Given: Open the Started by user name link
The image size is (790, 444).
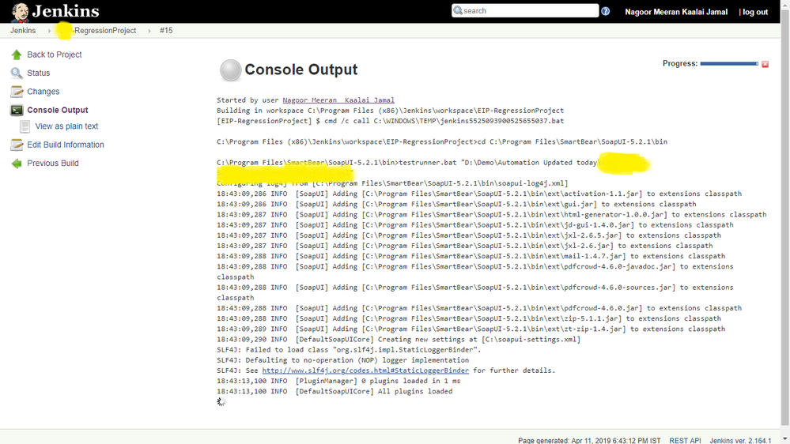Looking at the screenshot, I should point(338,100).
